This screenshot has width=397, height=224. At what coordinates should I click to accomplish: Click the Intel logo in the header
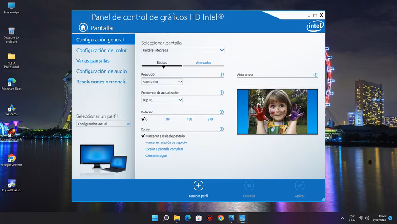coord(315,26)
